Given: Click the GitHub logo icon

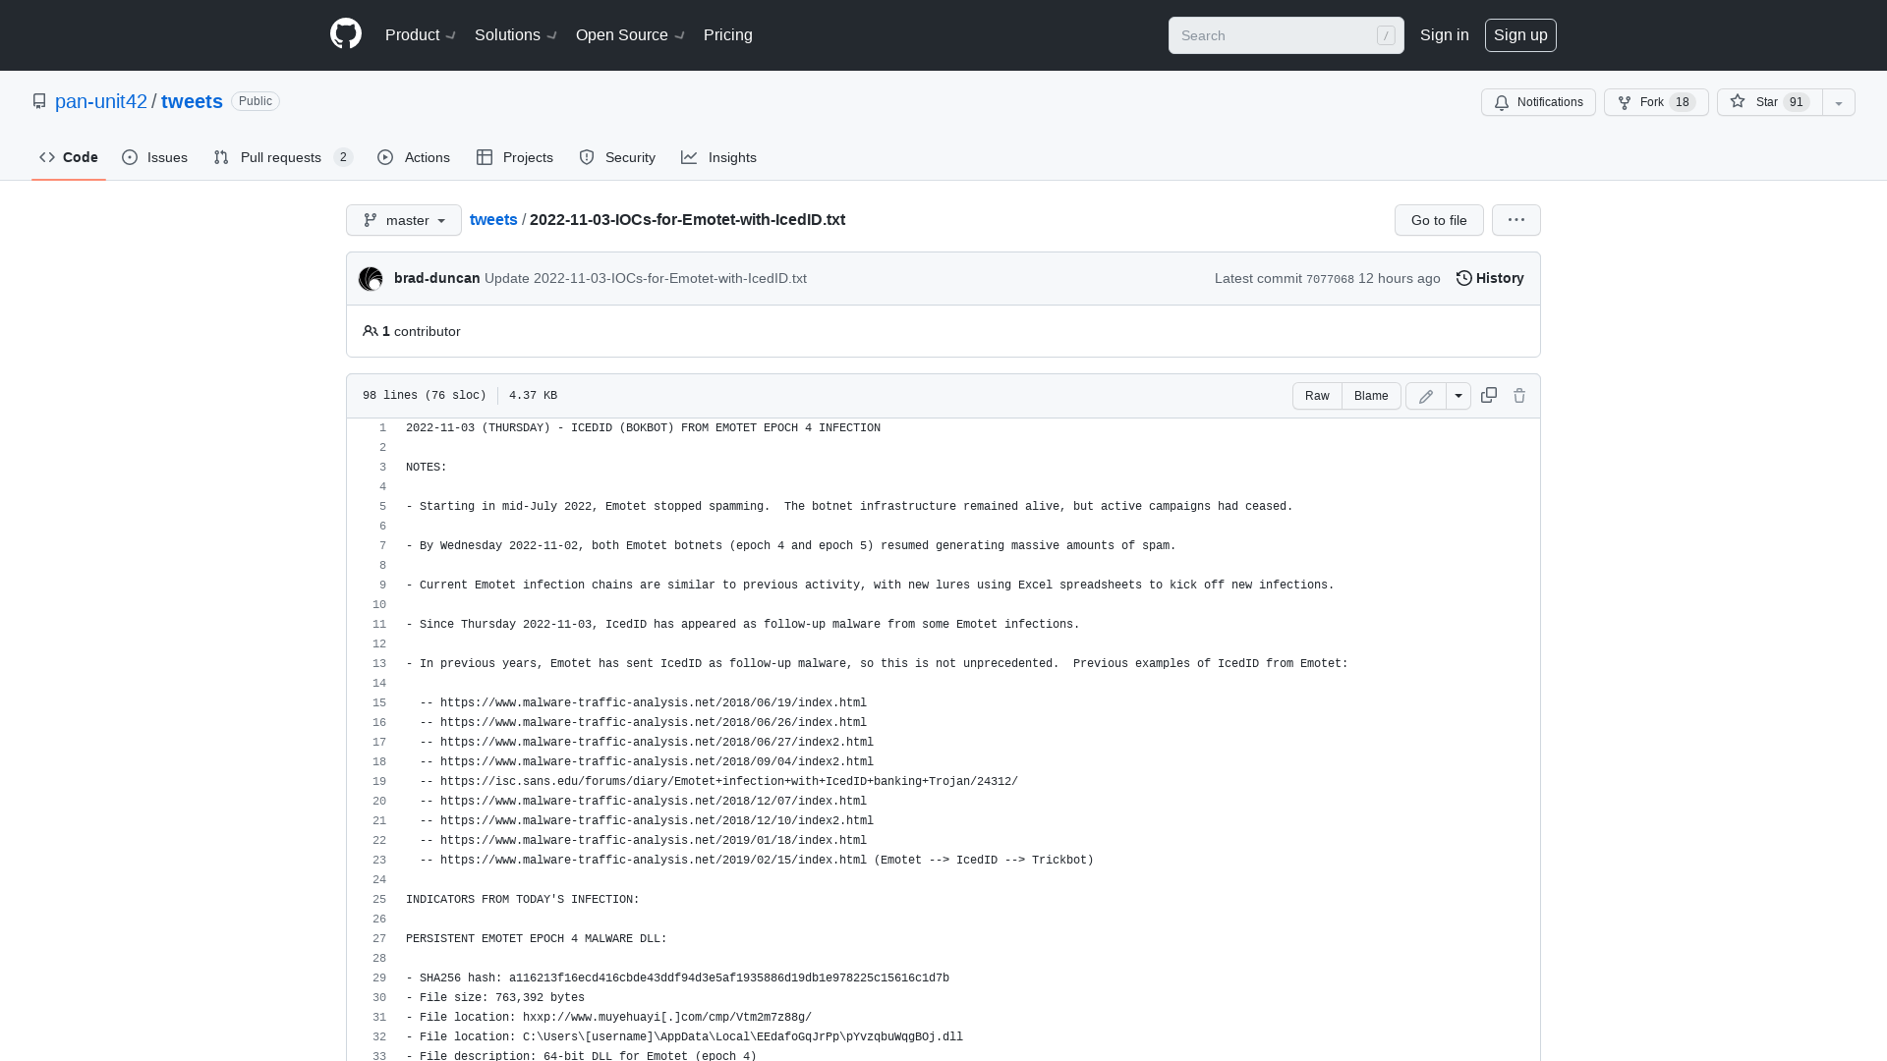Looking at the screenshot, I should [x=345, y=34].
